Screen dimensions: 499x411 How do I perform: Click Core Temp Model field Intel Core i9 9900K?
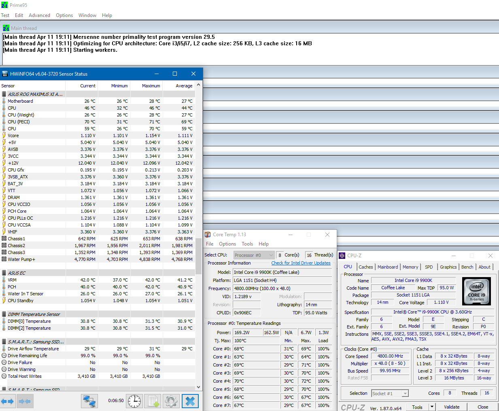point(282,272)
